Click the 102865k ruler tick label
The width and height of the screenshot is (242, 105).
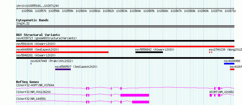149,11
